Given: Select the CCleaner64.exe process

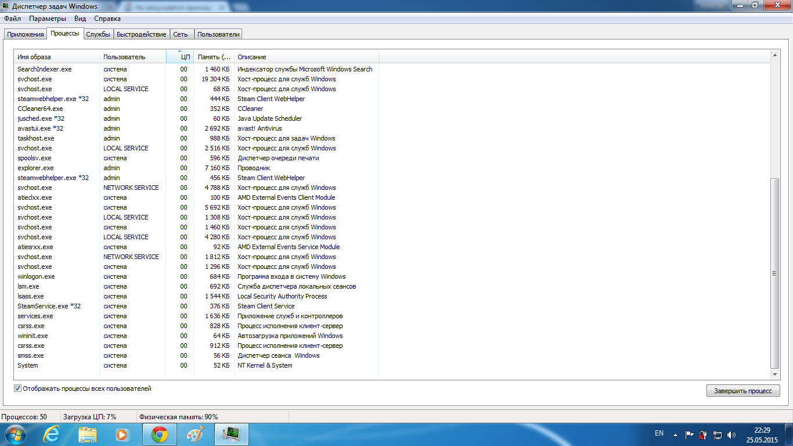Looking at the screenshot, I should pos(196,109).
